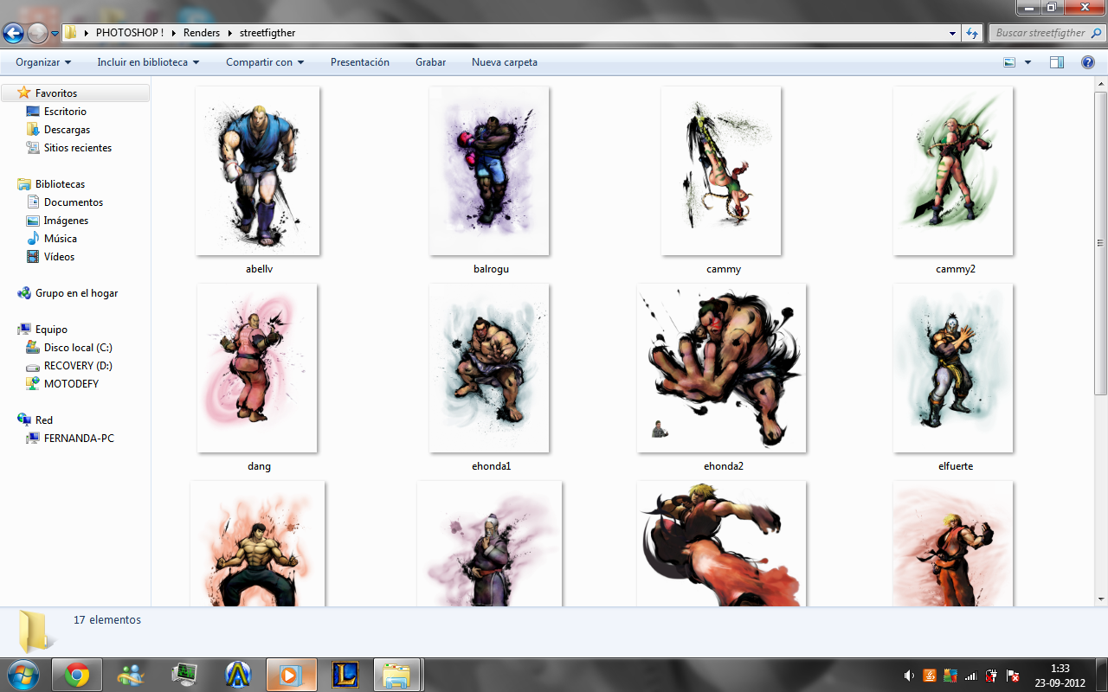Screen dimensions: 1108x692
Task: Select the cammy image thumbnail
Action: 721,171
